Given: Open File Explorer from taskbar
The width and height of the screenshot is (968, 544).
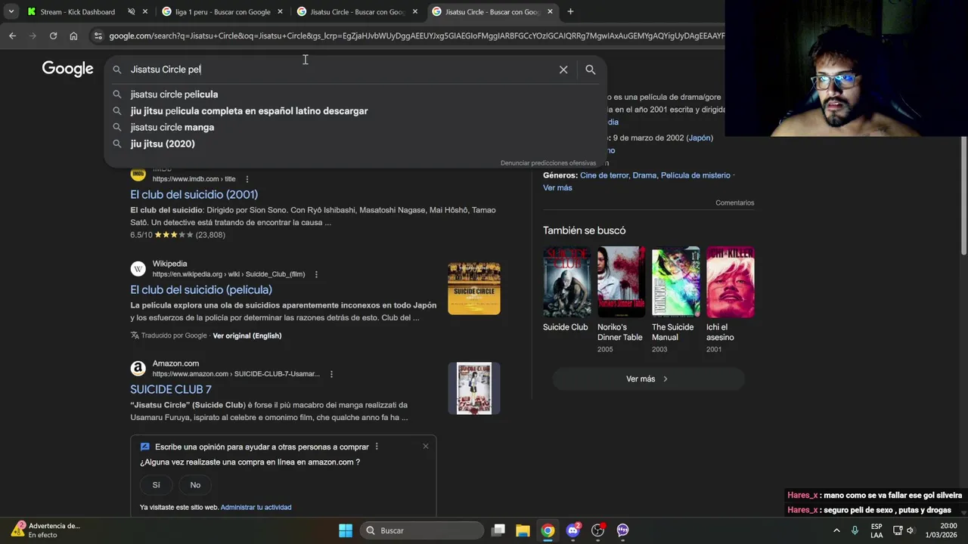Looking at the screenshot, I should (x=523, y=530).
